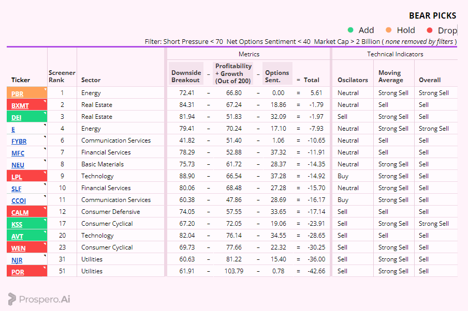Click the Profitability + Growth column header
The height and width of the screenshot is (311, 468).
coord(233,73)
